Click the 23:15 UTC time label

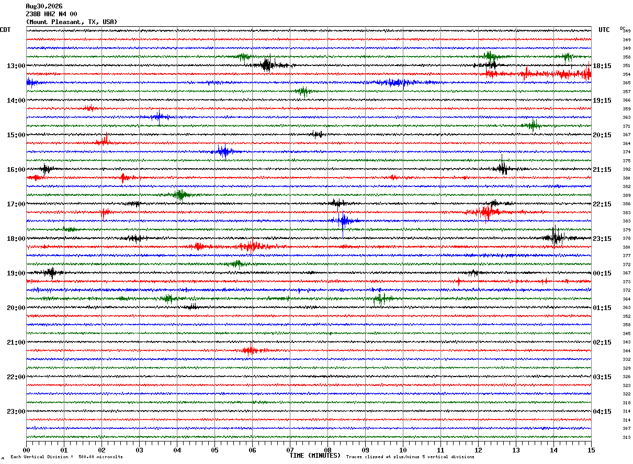602,239
